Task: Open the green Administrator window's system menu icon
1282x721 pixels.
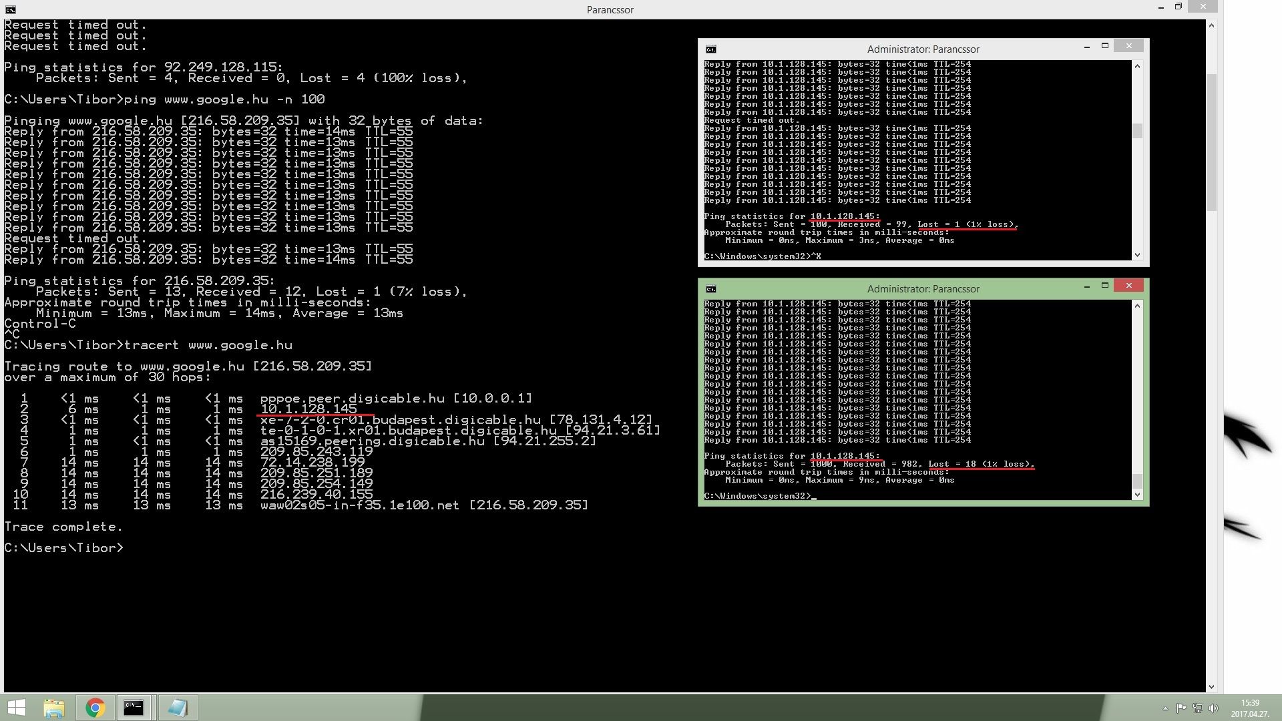Action: click(711, 289)
